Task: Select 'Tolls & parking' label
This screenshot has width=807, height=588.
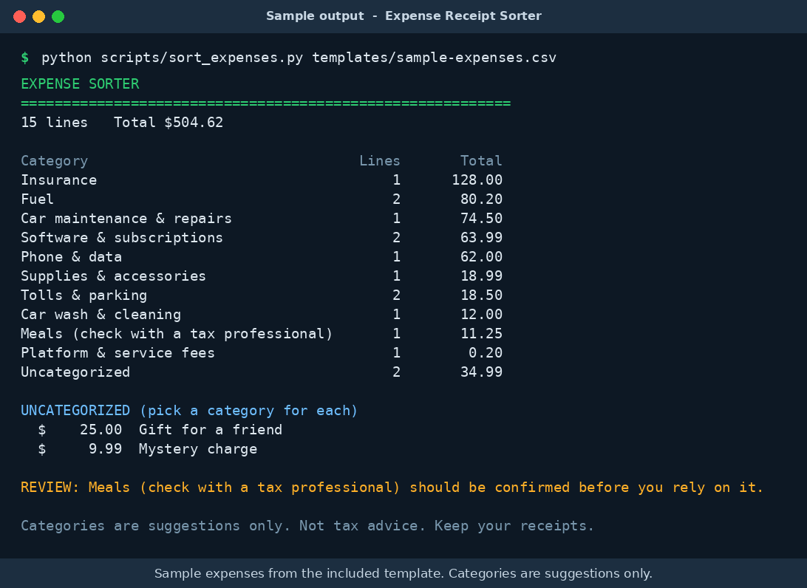Action: coord(84,295)
